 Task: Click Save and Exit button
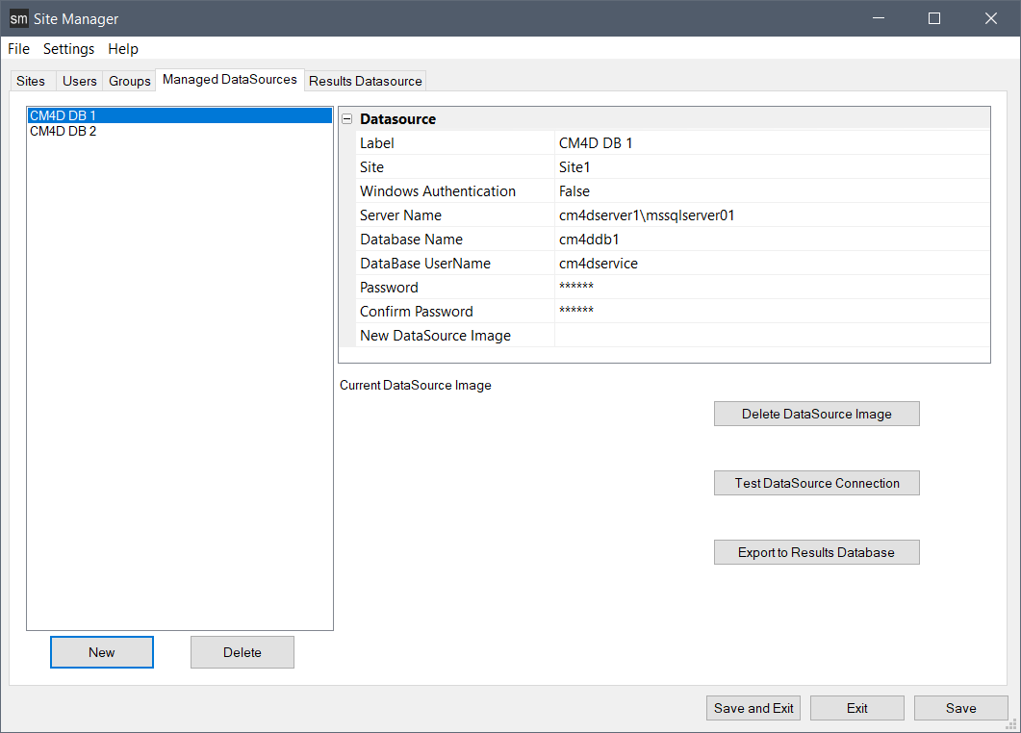(x=753, y=708)
